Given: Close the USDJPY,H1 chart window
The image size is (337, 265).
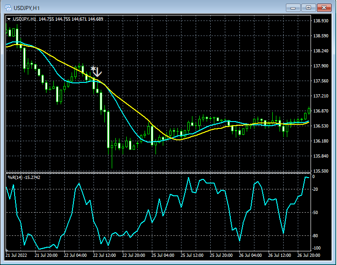Looking at the screenshot, I should pos(324,8).
